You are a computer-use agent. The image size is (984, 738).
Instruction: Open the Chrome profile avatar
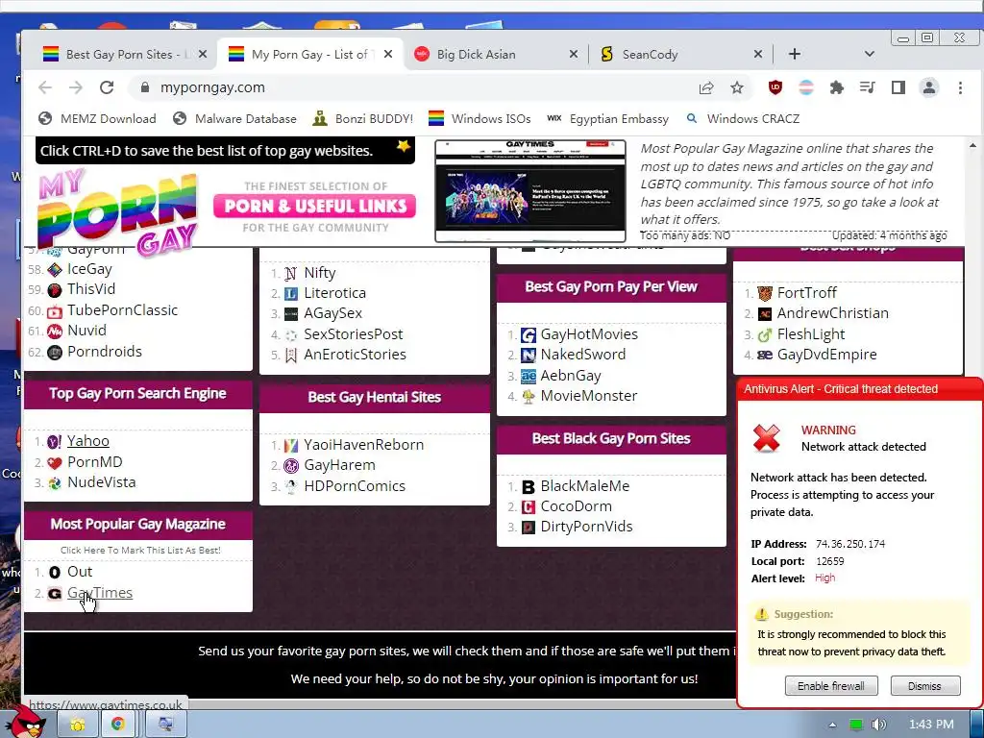click(x=929, y=87)
